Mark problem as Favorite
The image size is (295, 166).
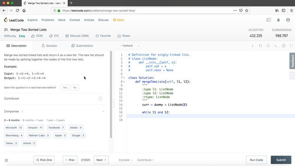(103, 36)
